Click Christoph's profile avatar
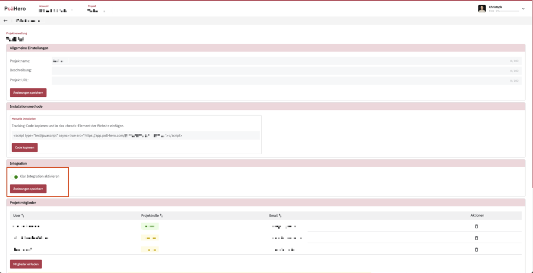 481,8
